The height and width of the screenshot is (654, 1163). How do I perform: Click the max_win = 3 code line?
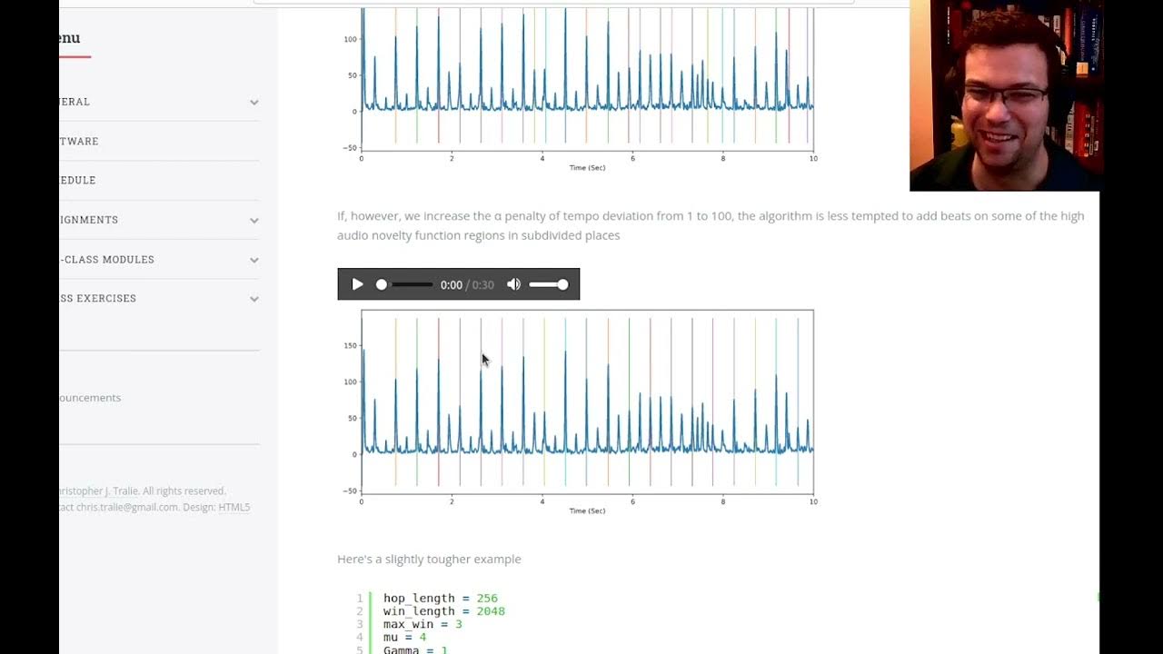422,624
